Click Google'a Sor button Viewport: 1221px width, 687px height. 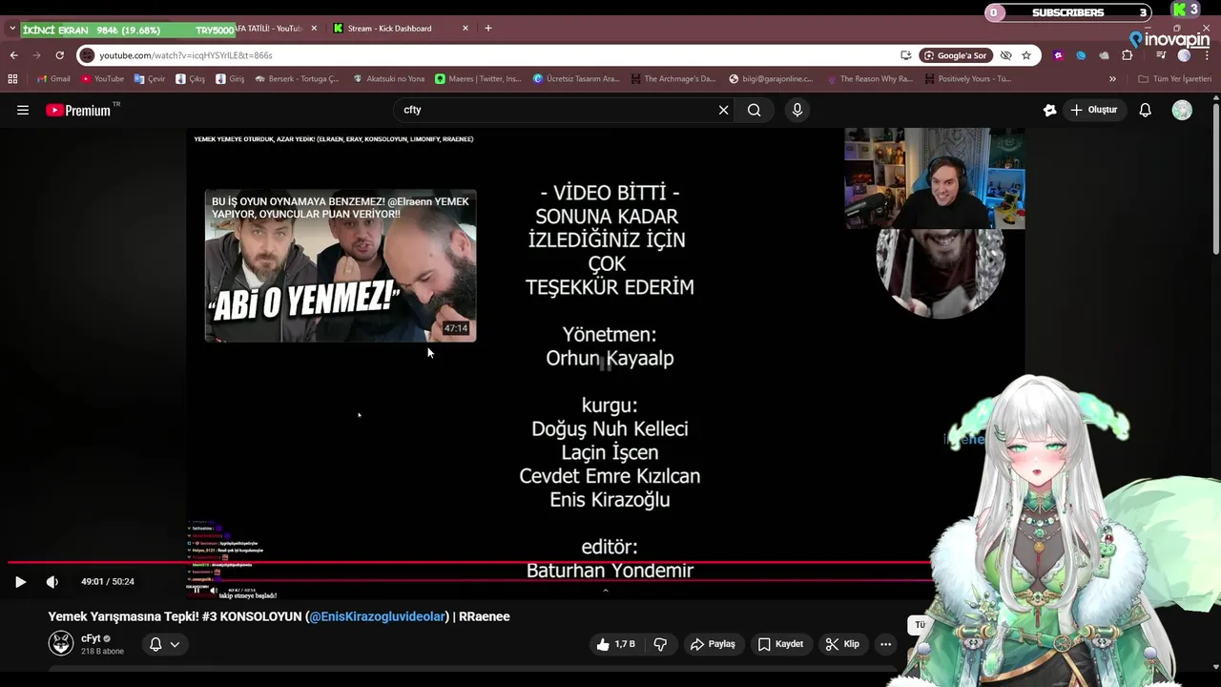point(955,55)
